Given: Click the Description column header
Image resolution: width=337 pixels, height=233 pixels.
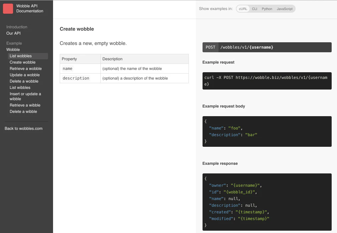Looking at the screenshot, I should (145, 59).
